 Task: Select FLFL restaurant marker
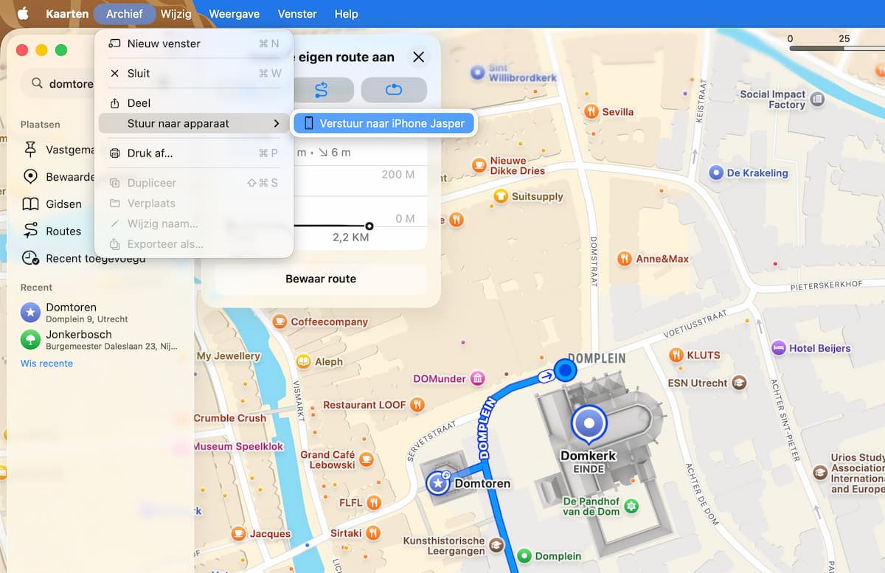tap(374, 502)
